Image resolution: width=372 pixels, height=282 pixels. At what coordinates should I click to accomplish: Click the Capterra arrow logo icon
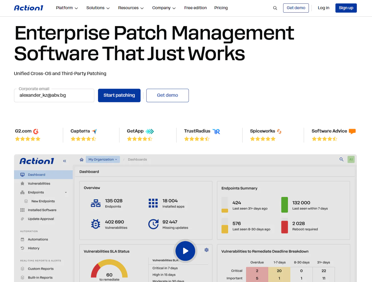tap(94, 131)
